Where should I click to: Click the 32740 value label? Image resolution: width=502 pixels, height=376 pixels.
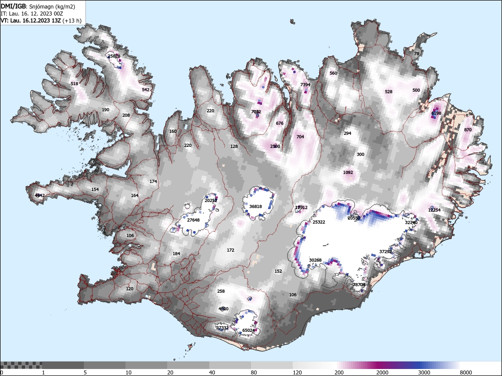[x=411, y=223]
